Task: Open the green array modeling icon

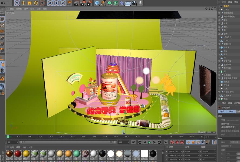Action: click(x=116, y=3)
